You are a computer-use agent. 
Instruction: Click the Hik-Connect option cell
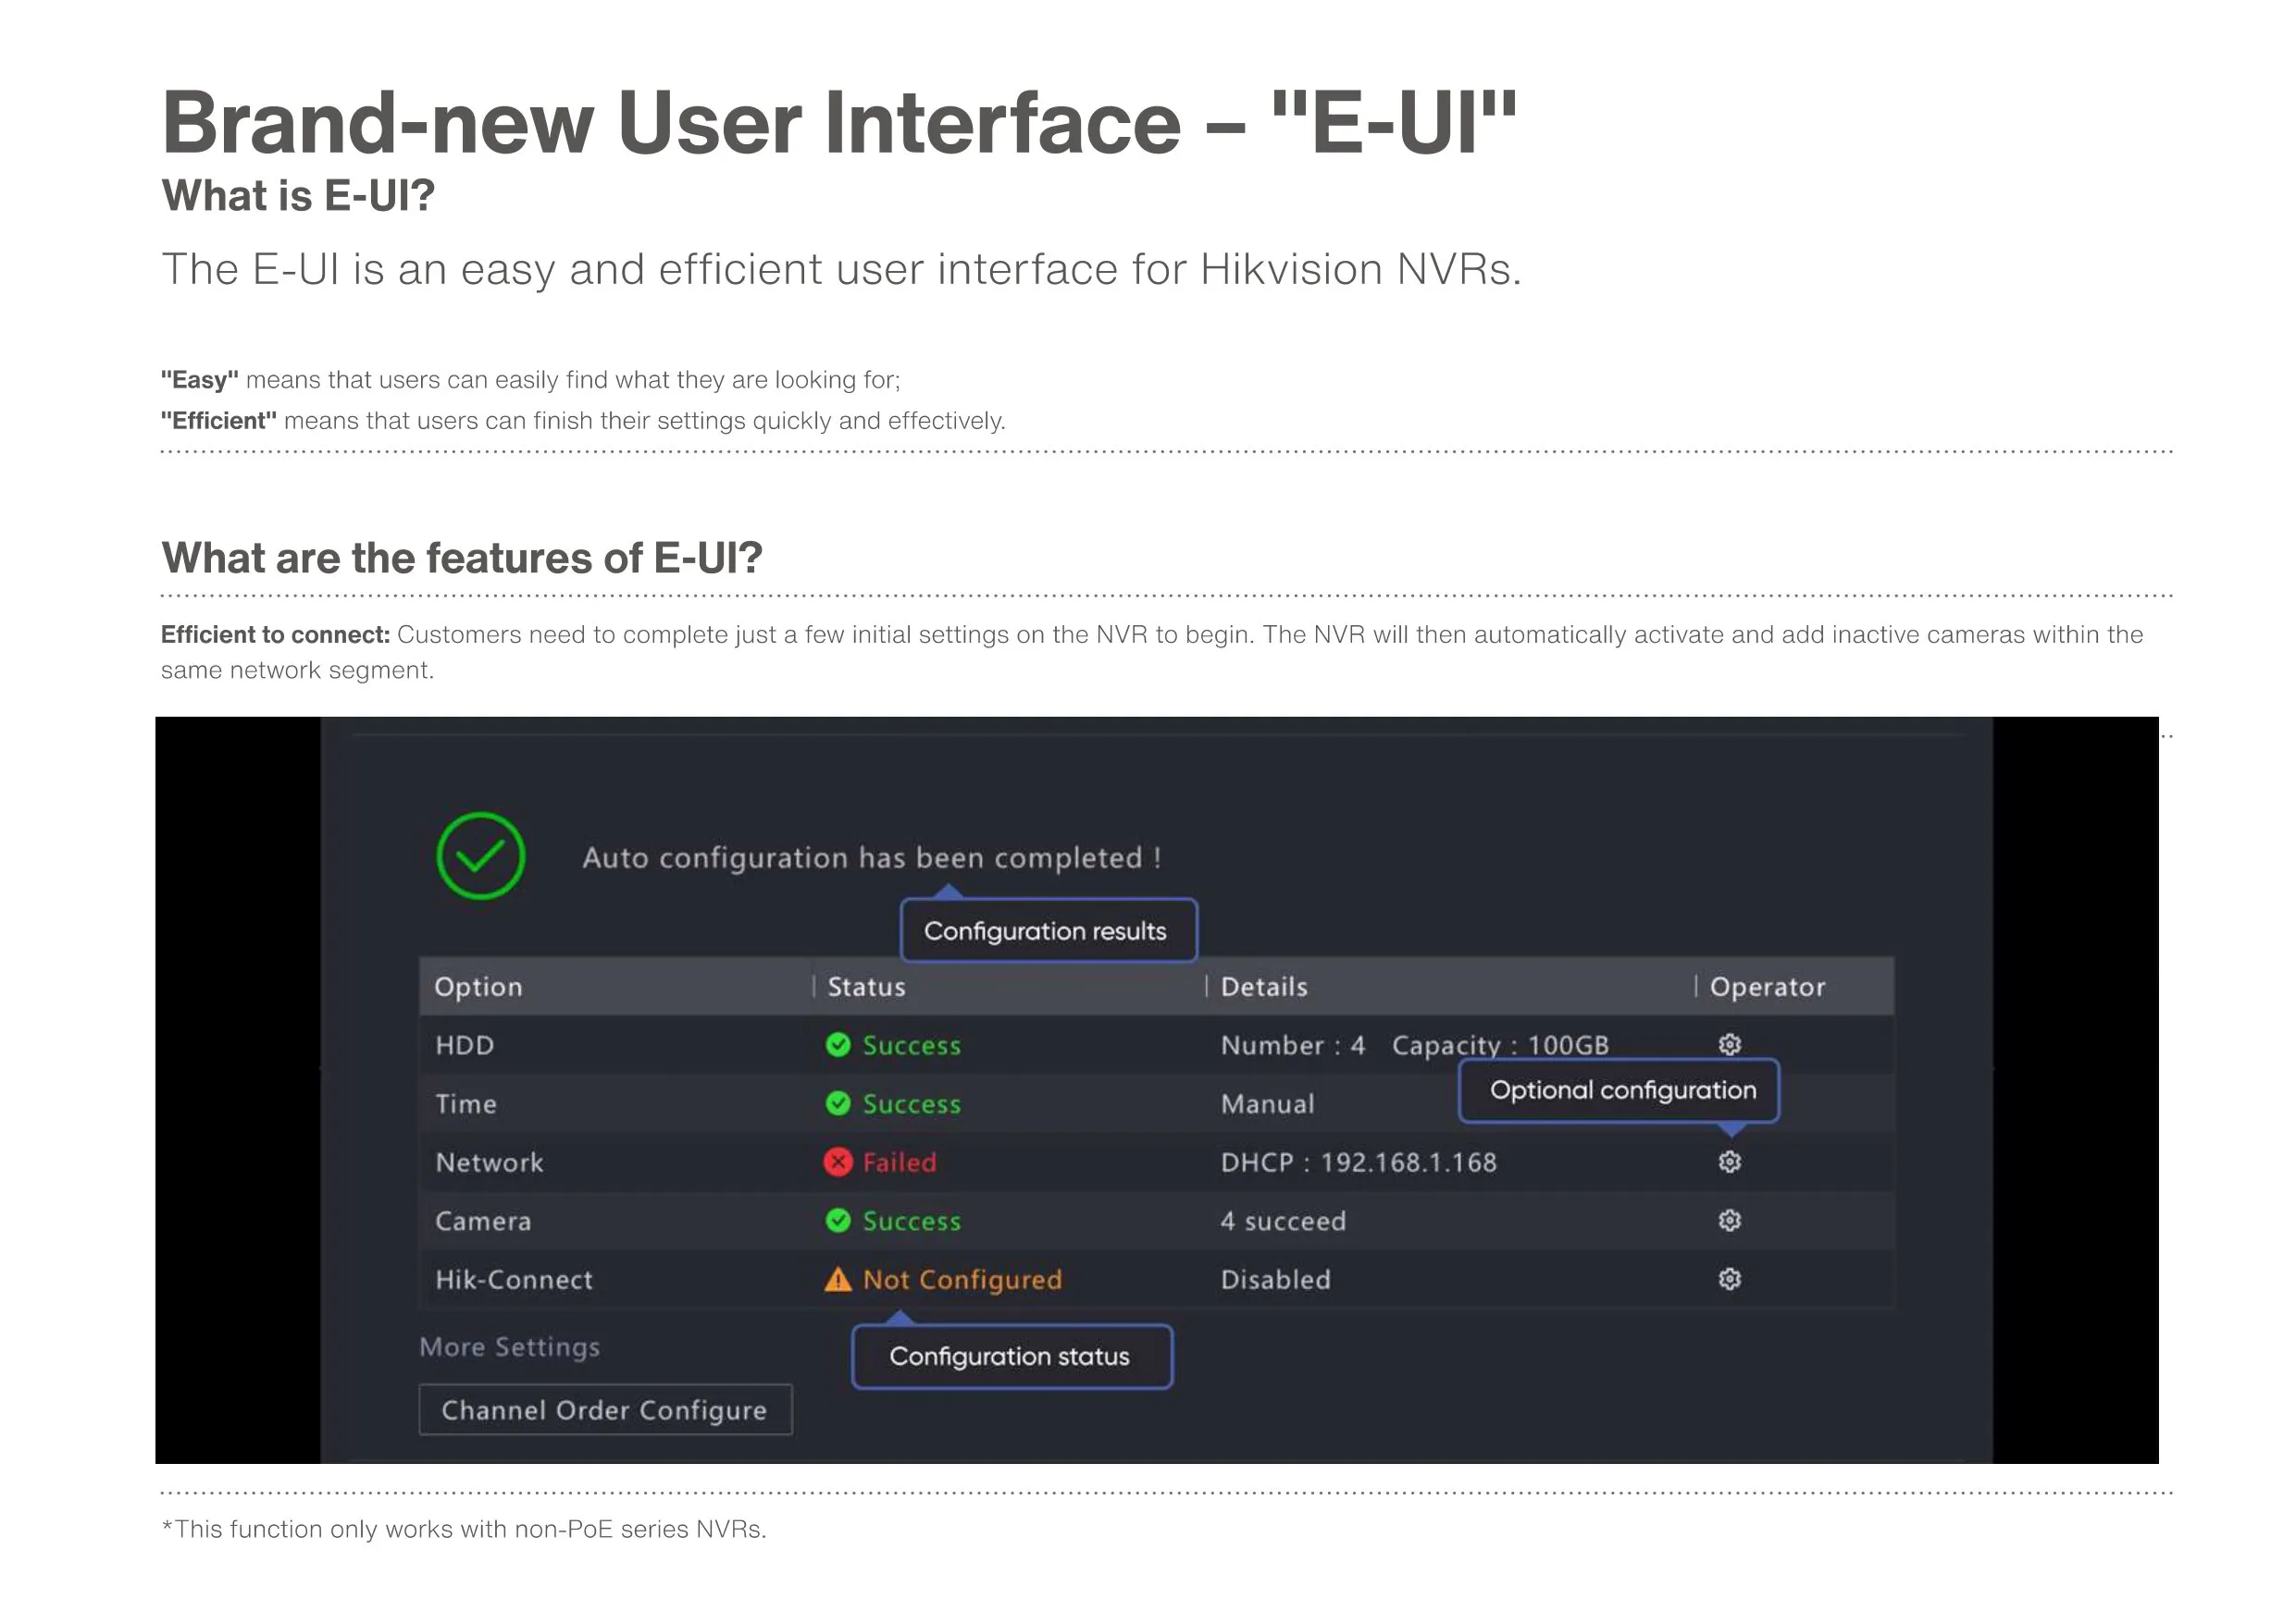[514, 1279]
